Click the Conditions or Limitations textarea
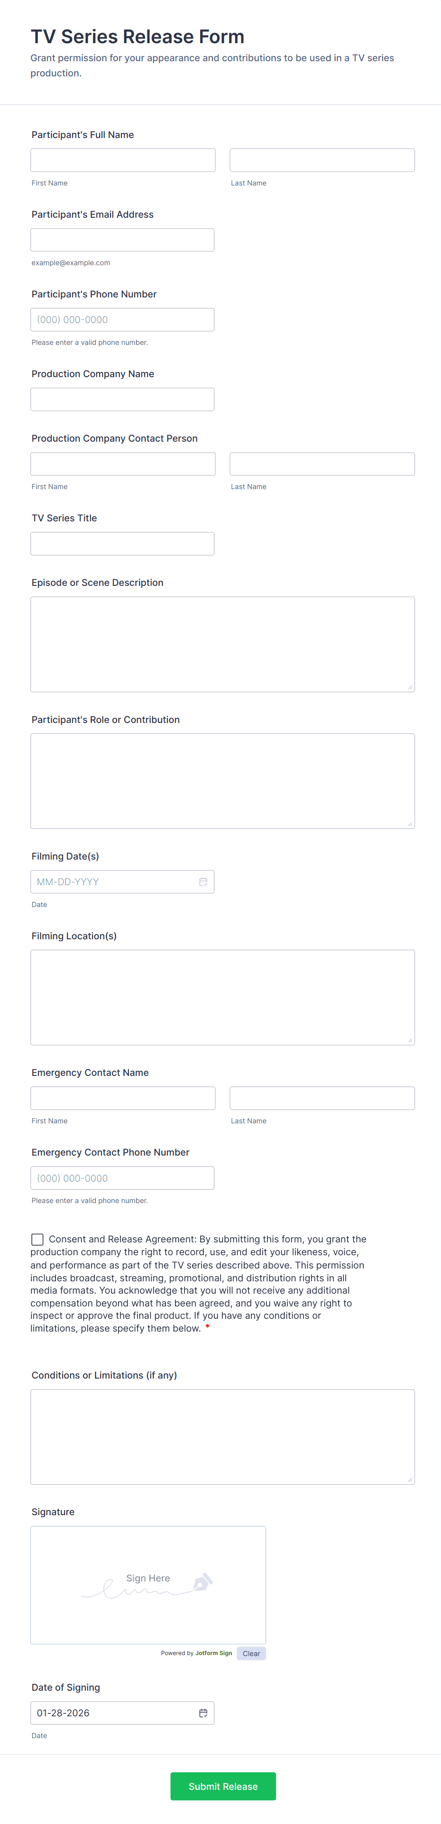The image size is (441, 1824). point(222,1437)
